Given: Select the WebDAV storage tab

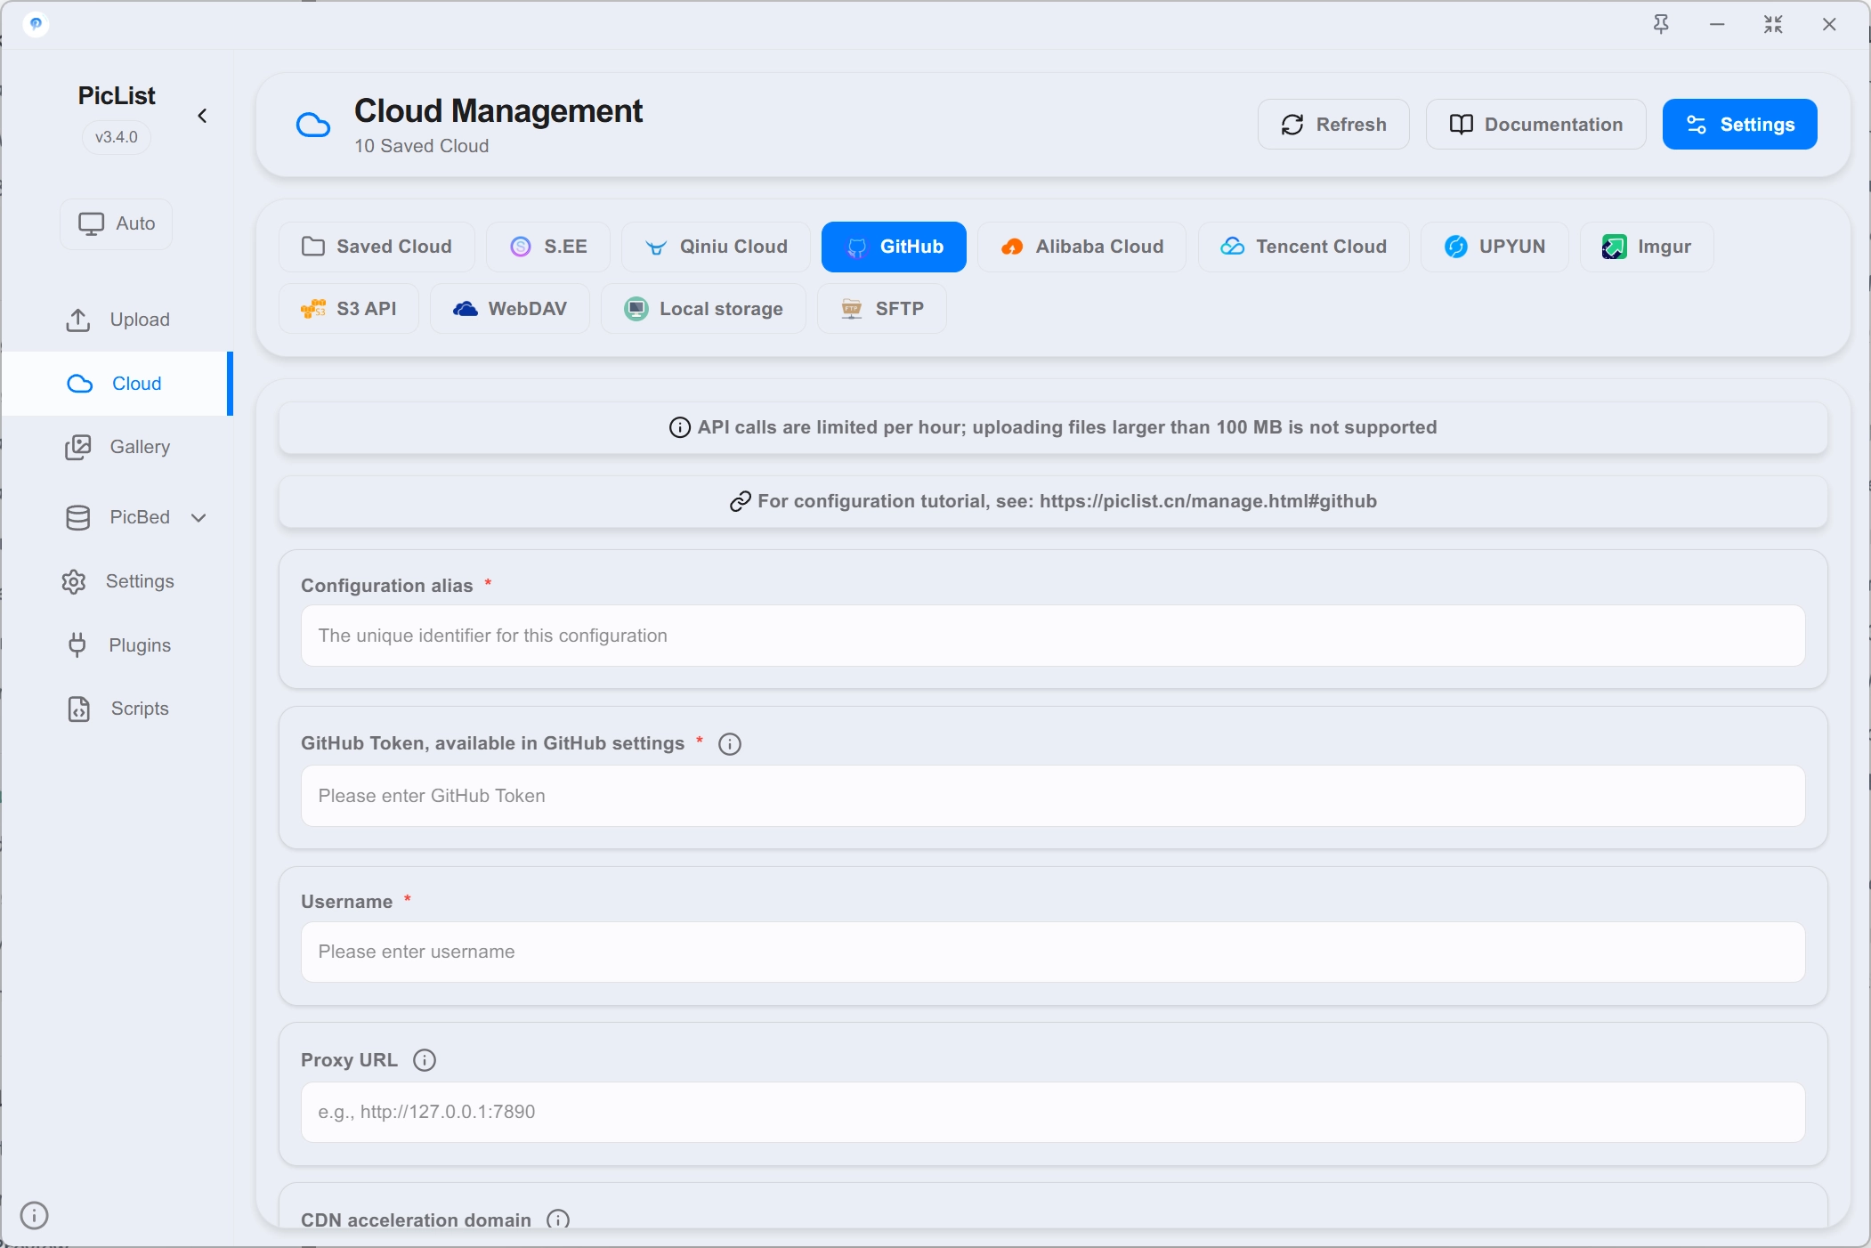Looking at the screenshot, I should point(510,309).
